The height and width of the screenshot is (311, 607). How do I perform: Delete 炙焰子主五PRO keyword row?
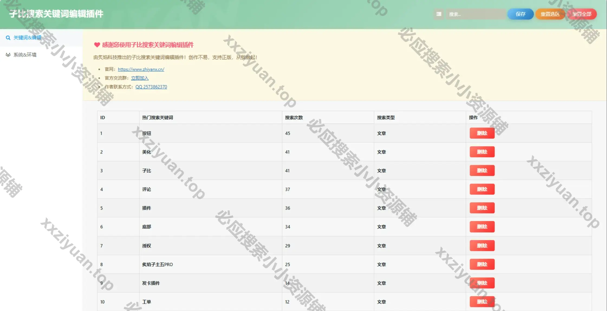pyautogui.click(x=482, y=264)
